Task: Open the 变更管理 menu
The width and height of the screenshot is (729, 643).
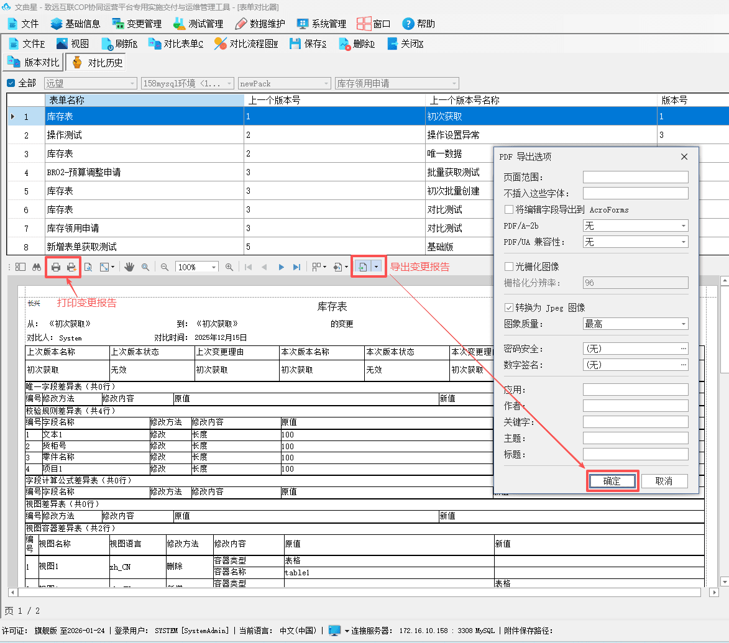Action: click(137, 24)
